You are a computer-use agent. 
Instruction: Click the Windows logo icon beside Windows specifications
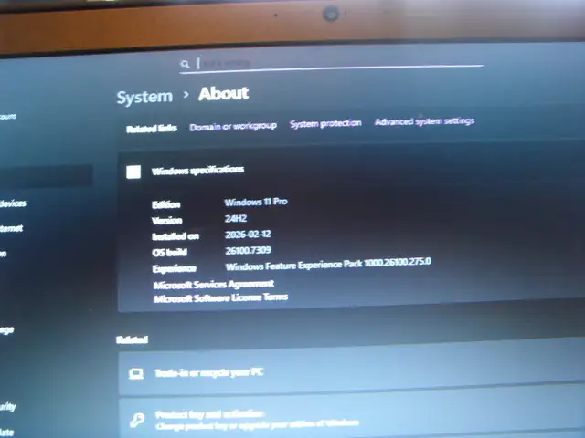point(133,172)
